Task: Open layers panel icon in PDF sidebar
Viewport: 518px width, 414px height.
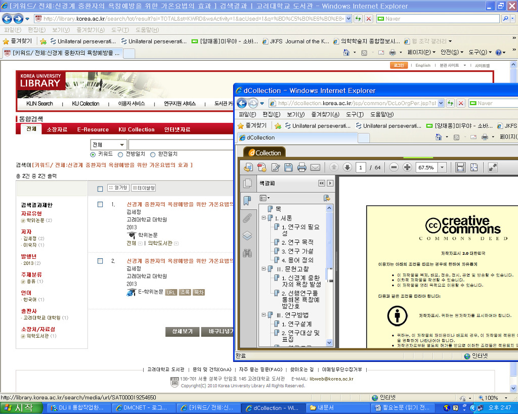Action: pos(247,236)
